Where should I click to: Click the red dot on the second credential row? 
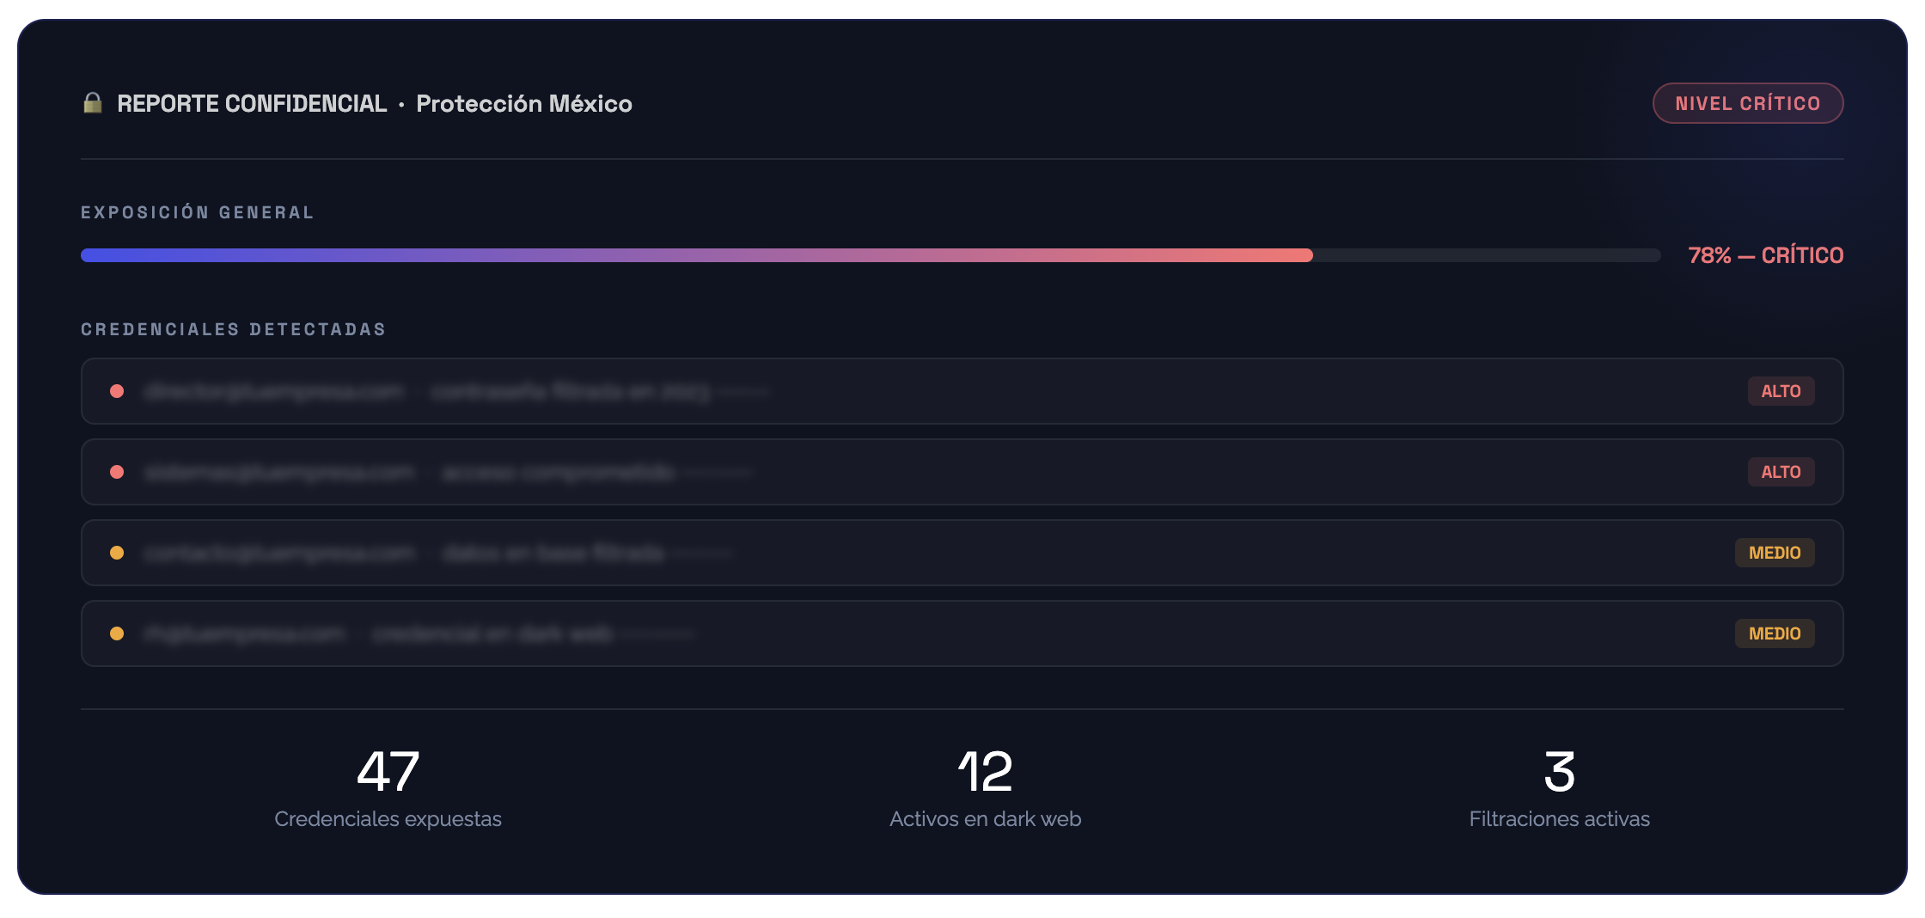point(117,472)
